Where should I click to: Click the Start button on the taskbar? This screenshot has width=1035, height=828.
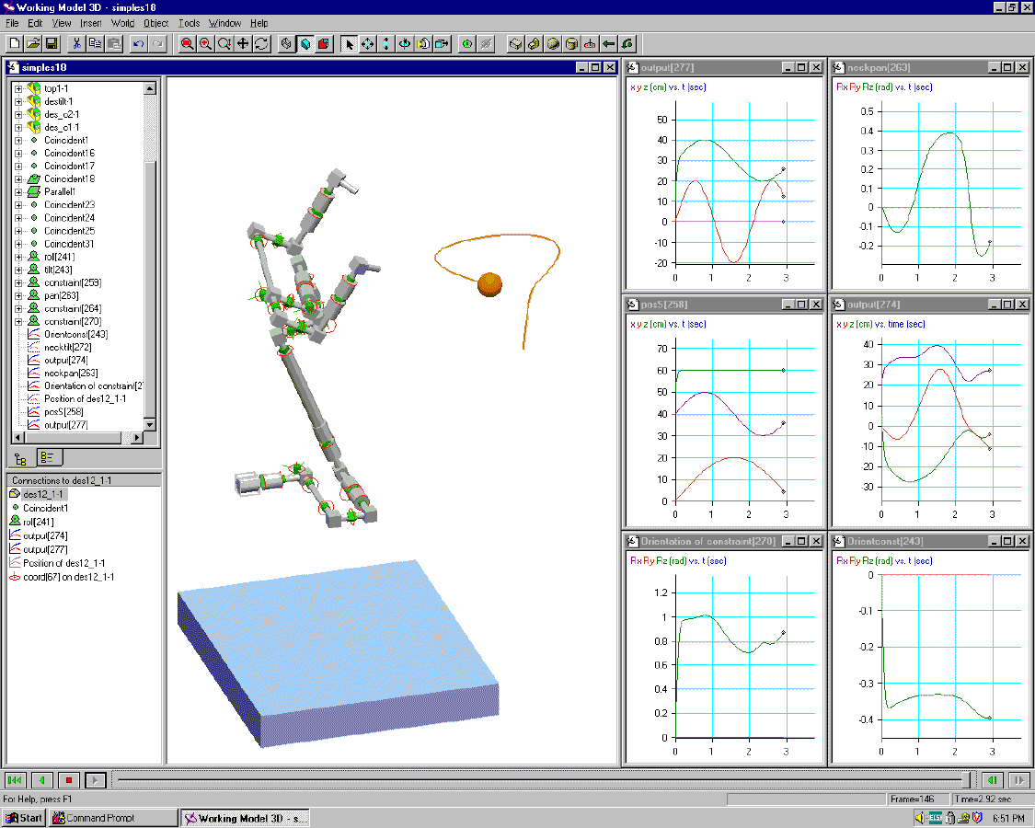(25, 818)
